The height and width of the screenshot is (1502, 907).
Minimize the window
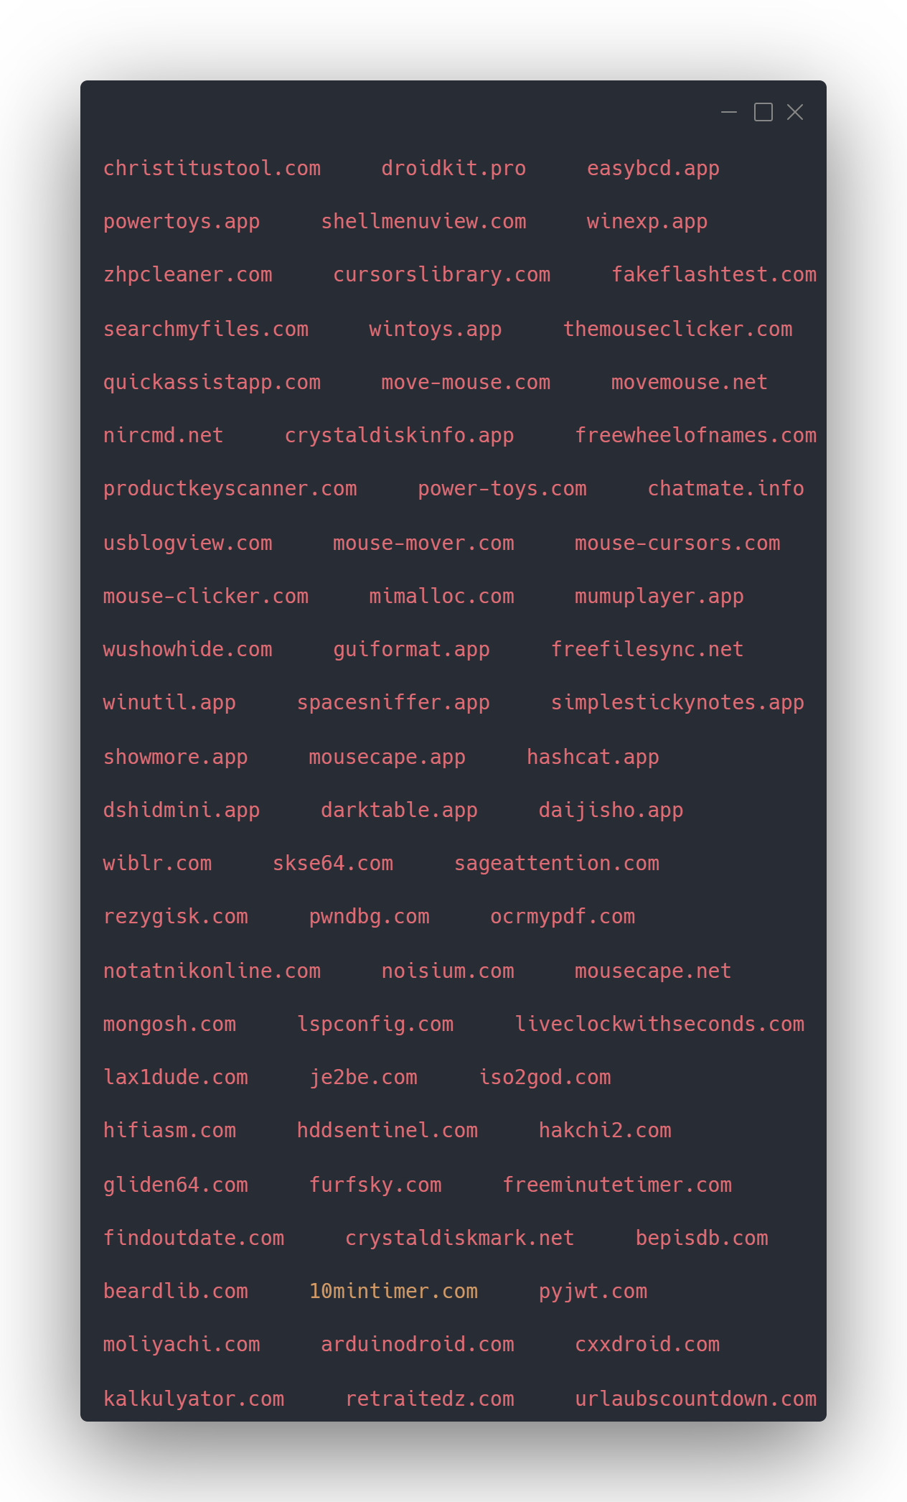(x=729, y=112)
